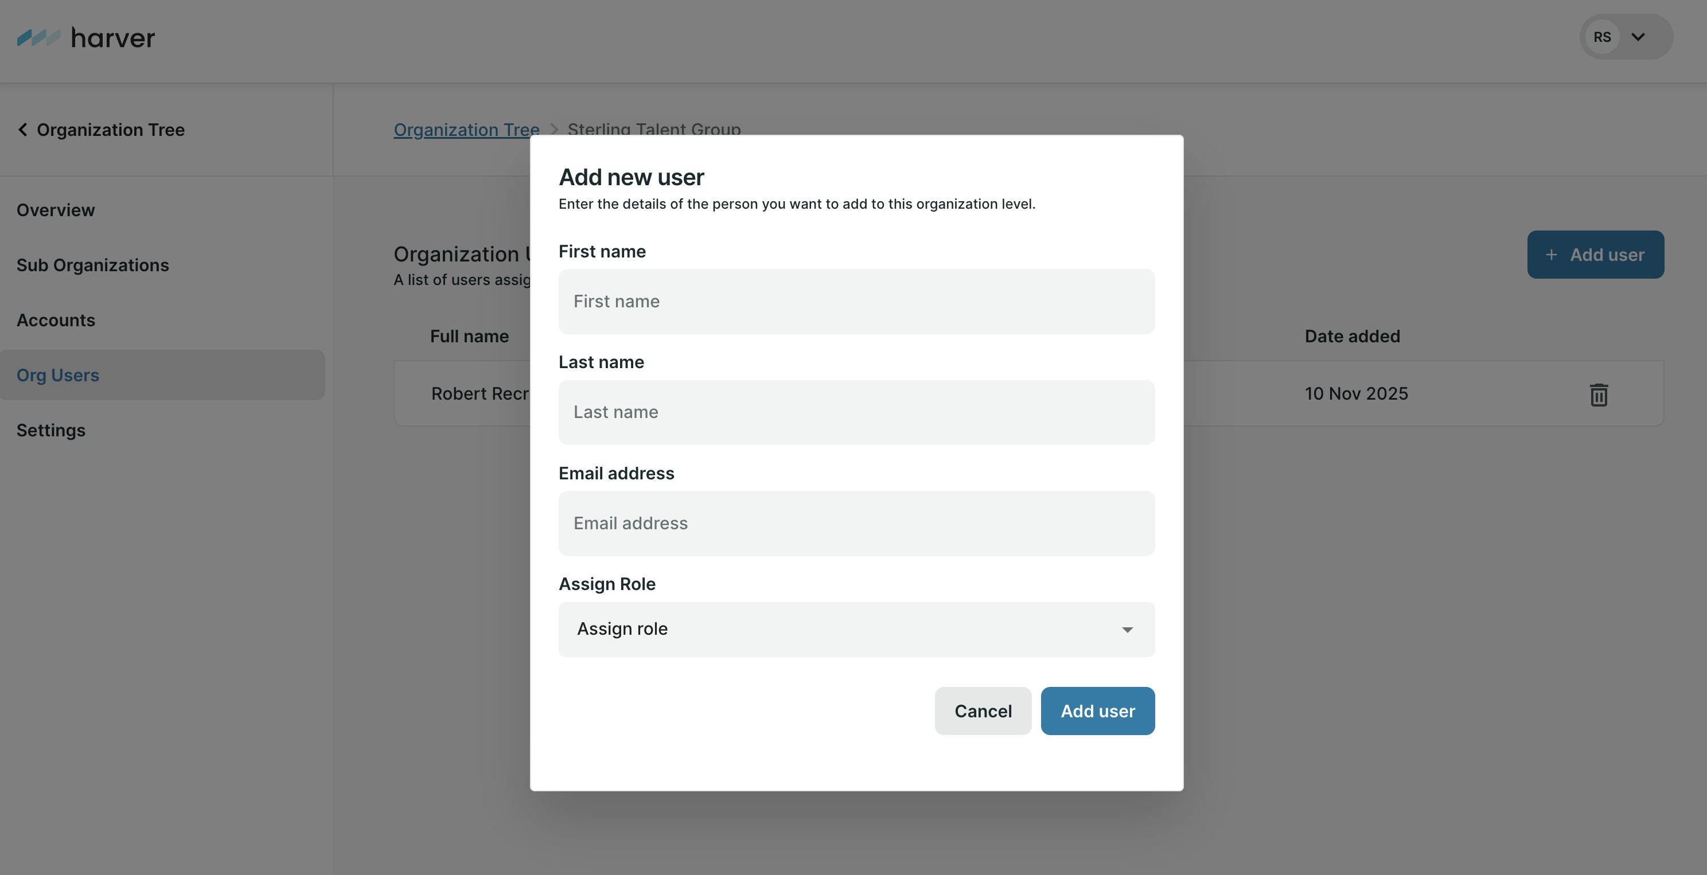Go to Sub Organizations in sidebar
The height and width of the screenshot is (875, 1707).
(93, 265)
